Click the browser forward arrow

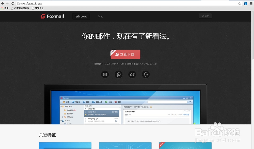(8, 3)
